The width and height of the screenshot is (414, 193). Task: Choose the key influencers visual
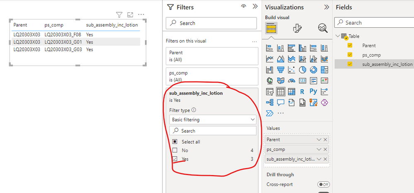coord(324,92)
